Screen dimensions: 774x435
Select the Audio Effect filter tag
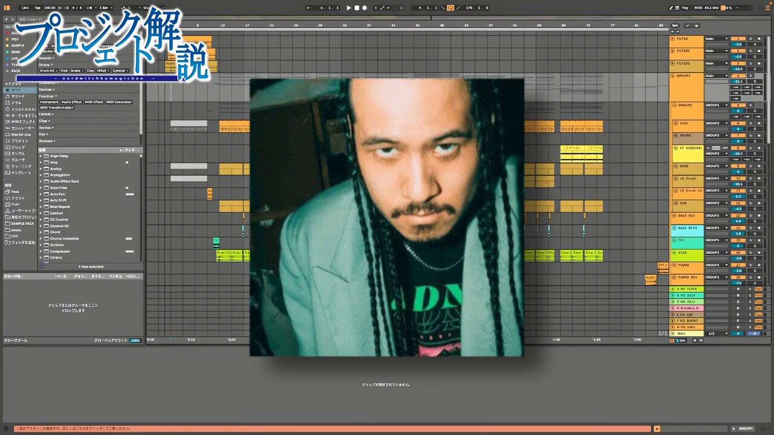point(71,102)
